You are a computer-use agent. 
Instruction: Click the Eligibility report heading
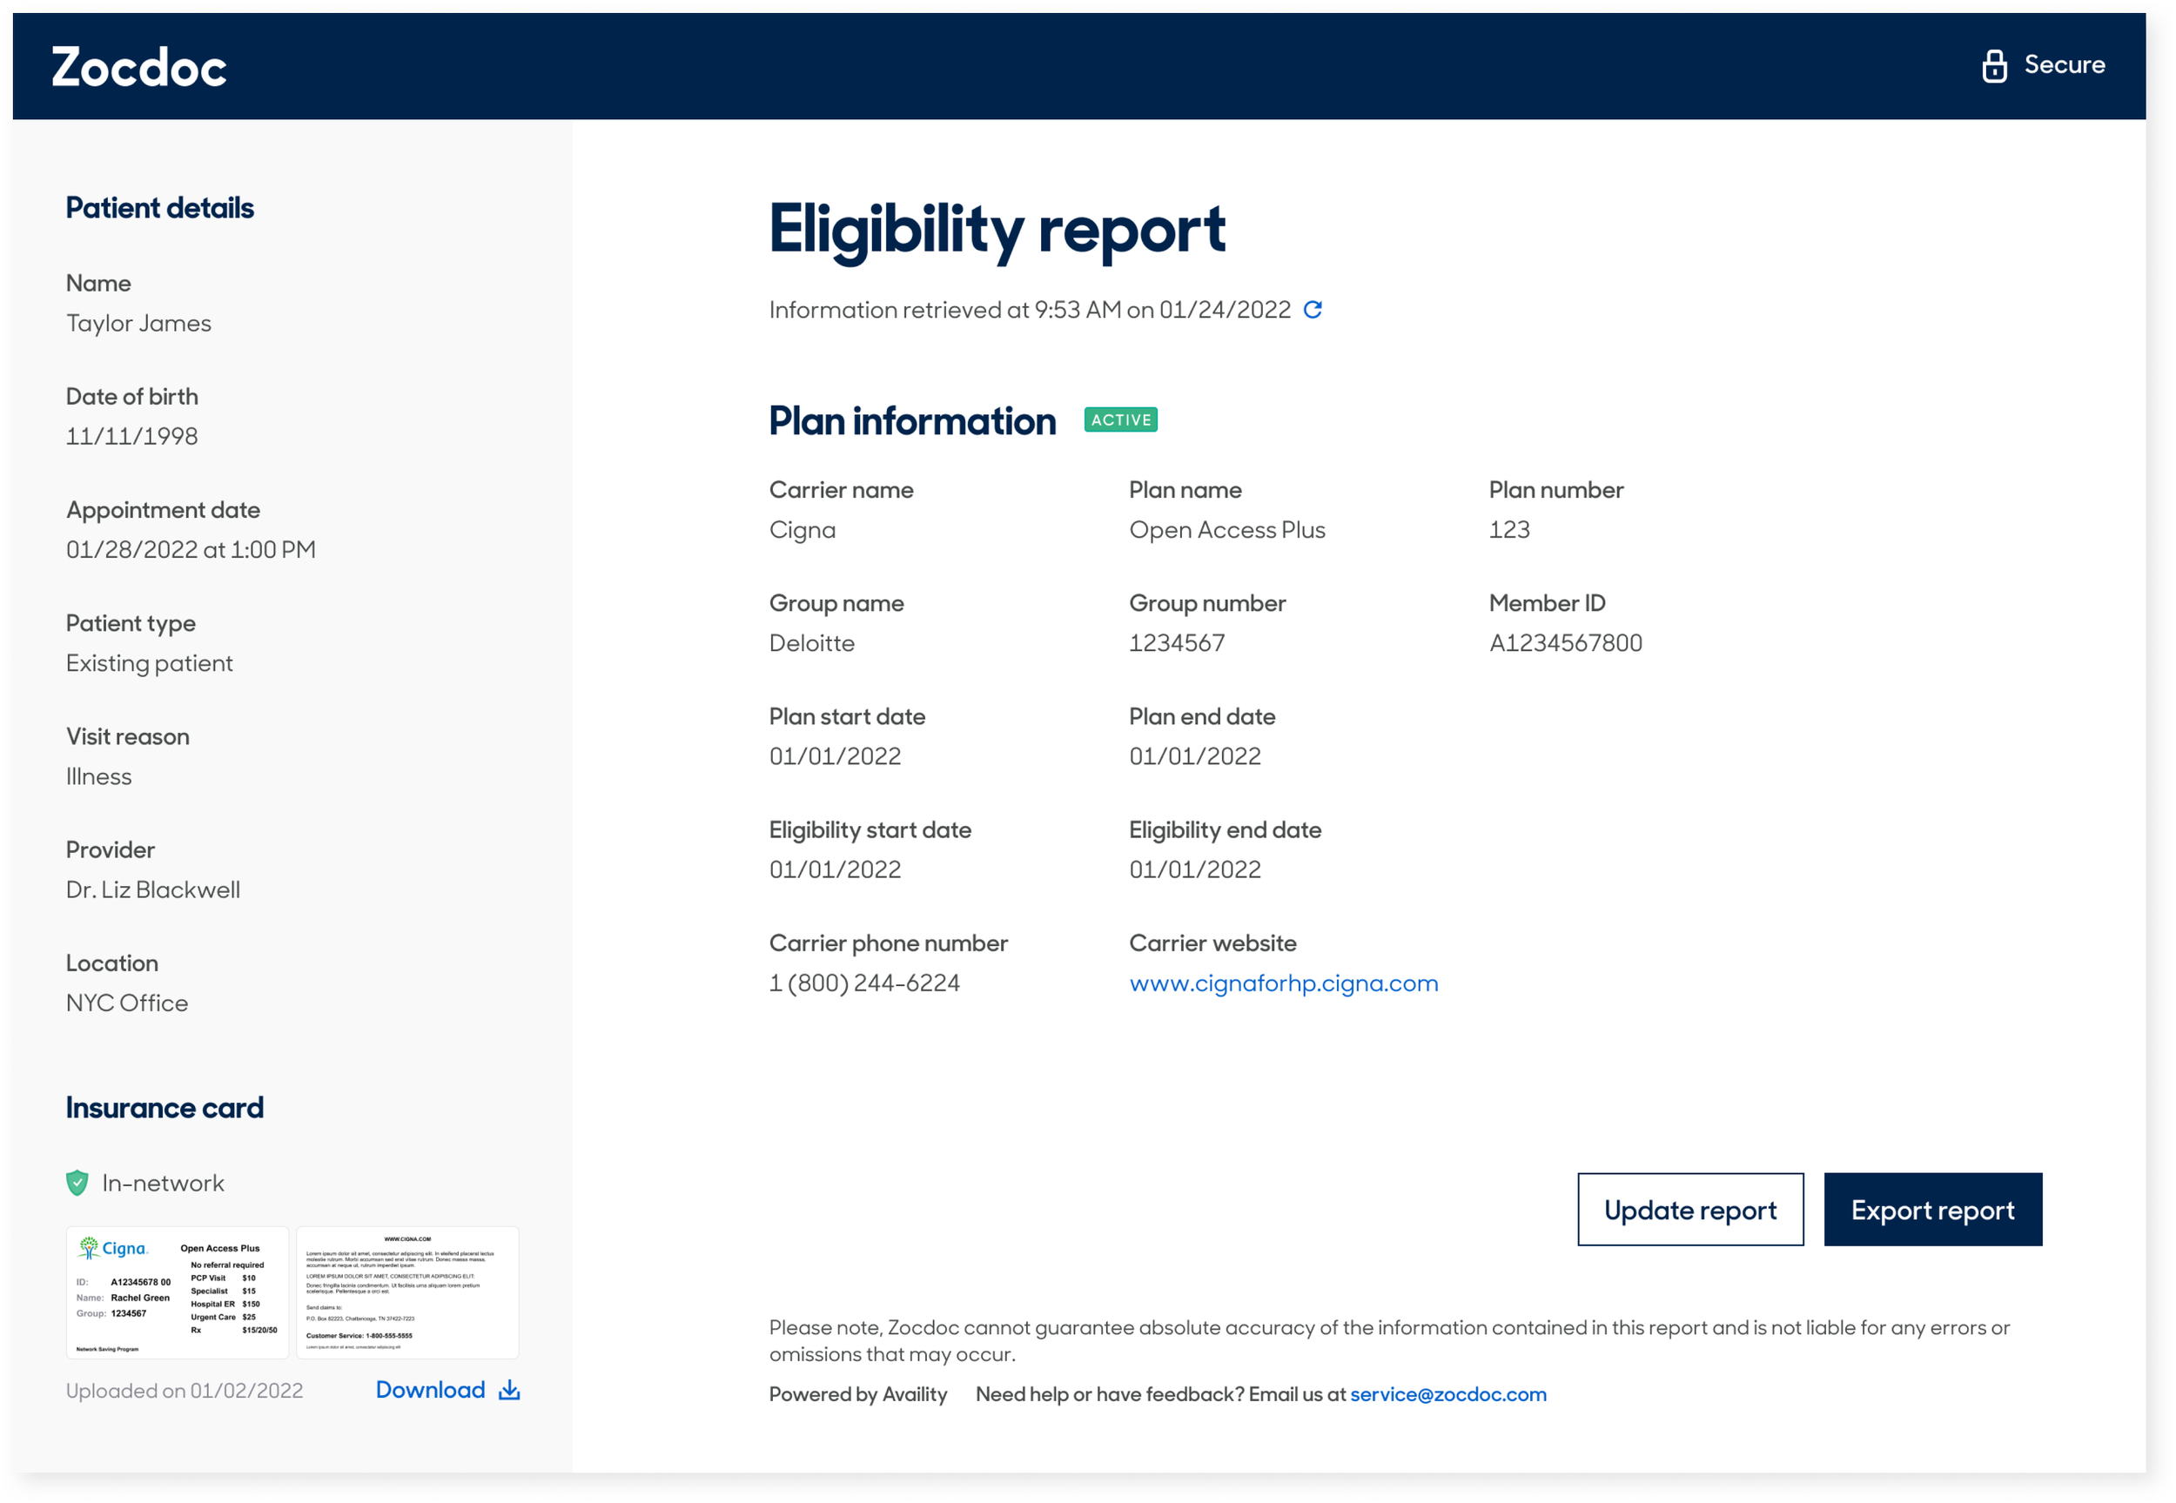(x=997, y=229)
